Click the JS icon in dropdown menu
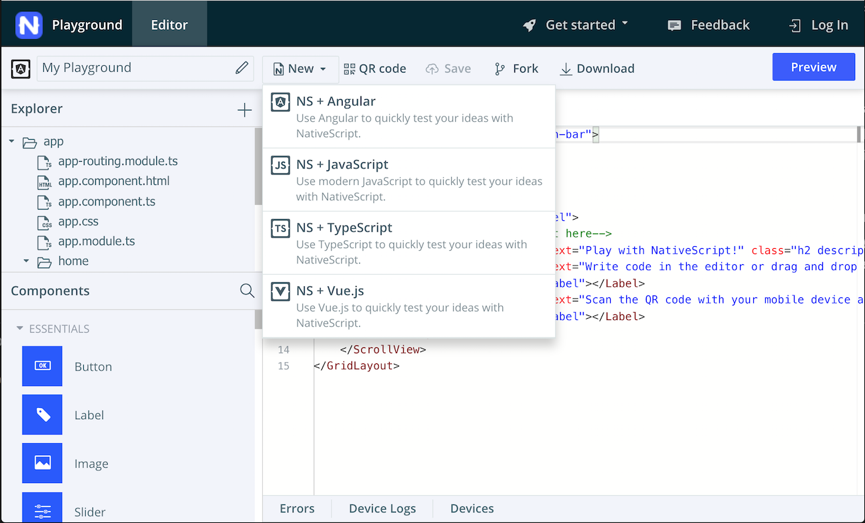 tap(281, 166)
